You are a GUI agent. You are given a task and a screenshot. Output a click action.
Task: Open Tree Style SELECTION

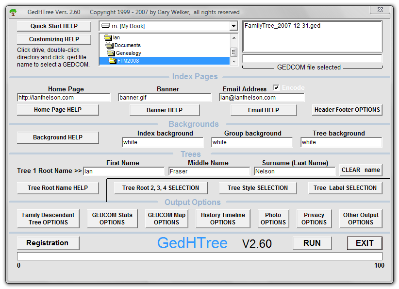point(258,188)
